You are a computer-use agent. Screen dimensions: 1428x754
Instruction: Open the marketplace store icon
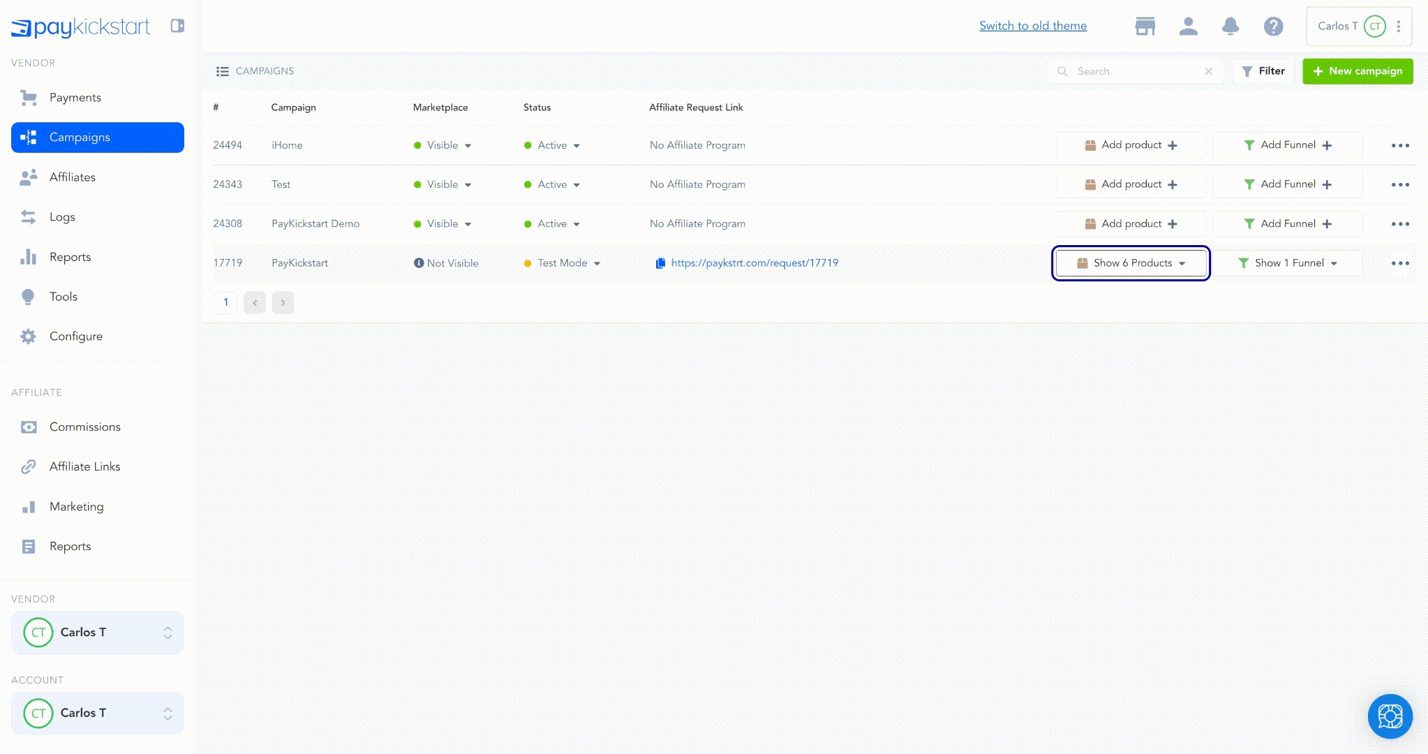pos(1145,27)
